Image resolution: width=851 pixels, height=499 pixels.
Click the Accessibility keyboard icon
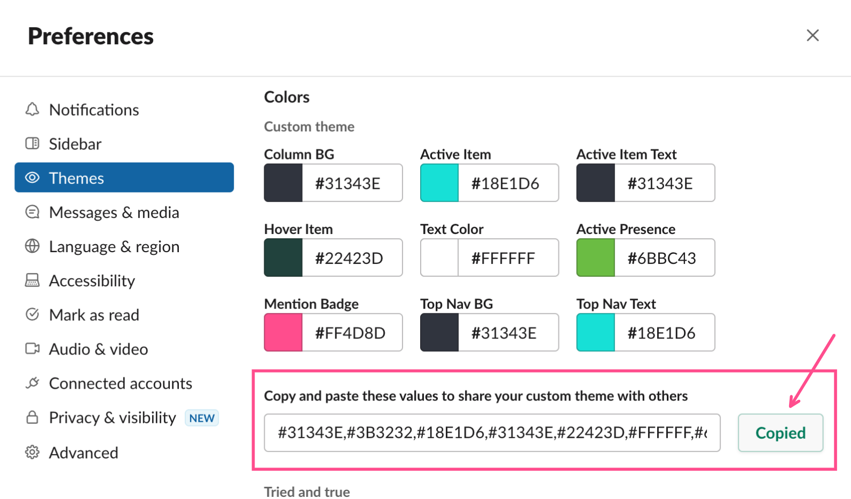pos(33,280)
